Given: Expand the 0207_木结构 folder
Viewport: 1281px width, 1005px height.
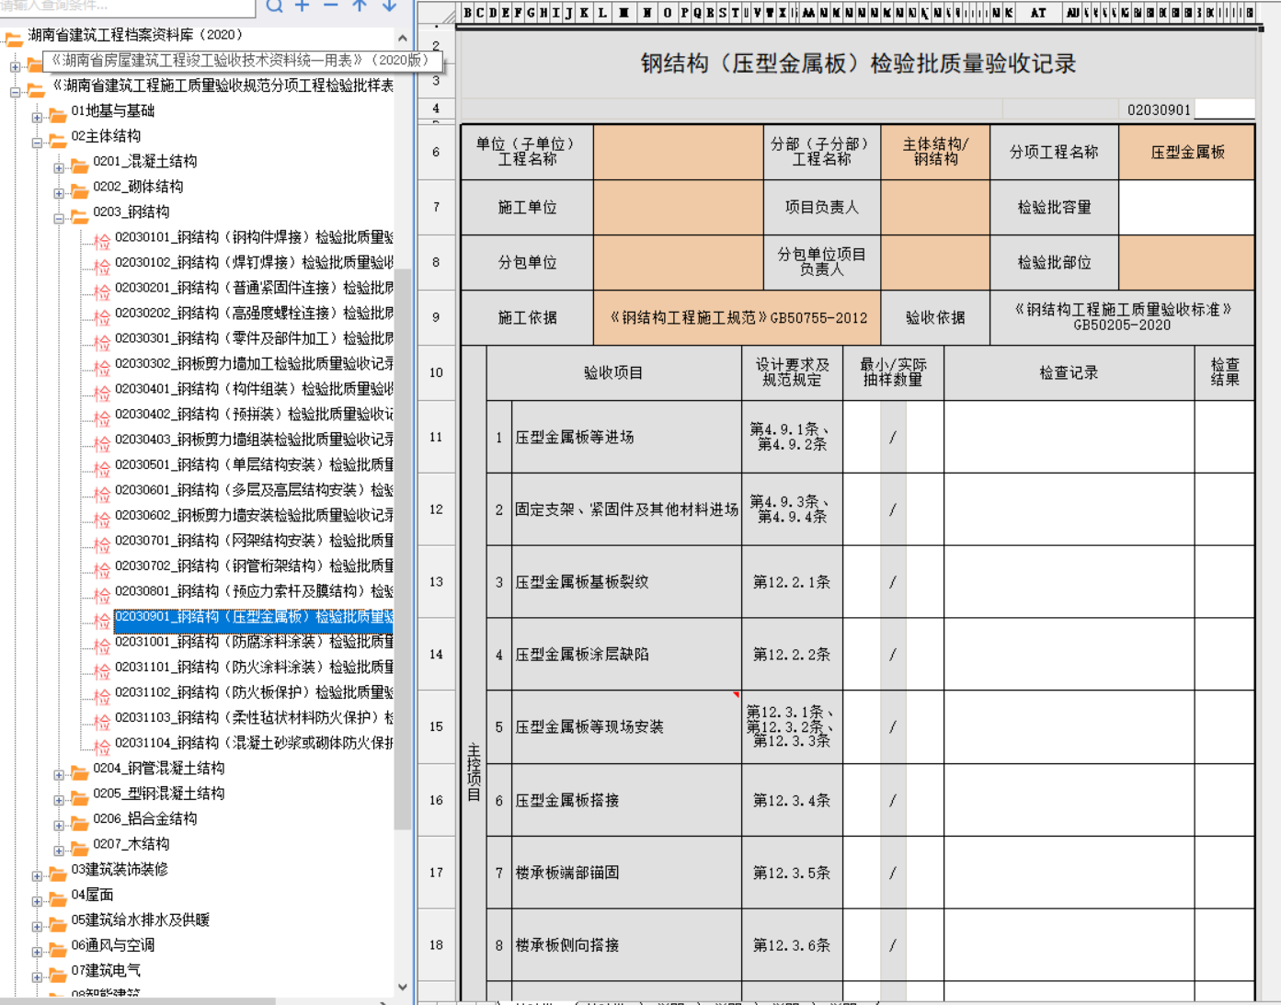Looking at the screenshot, I should [59, 851].
